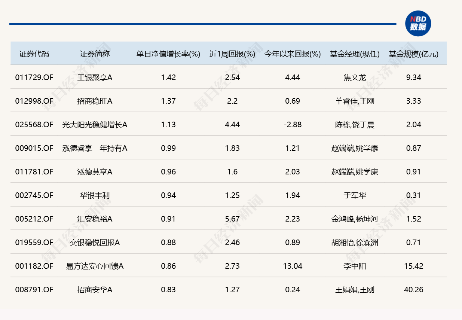
Task: Select fund code 012998.OF
Action: coord(34,101)
